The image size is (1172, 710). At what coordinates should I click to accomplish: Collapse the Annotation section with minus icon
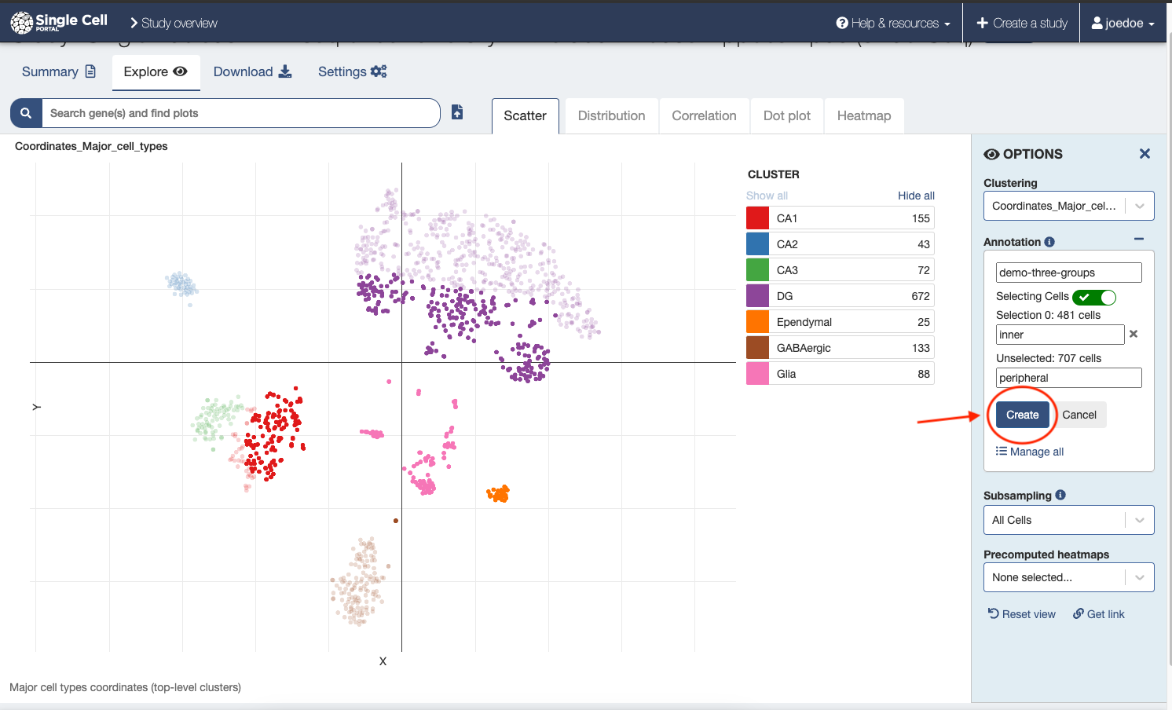(1139, 239)
